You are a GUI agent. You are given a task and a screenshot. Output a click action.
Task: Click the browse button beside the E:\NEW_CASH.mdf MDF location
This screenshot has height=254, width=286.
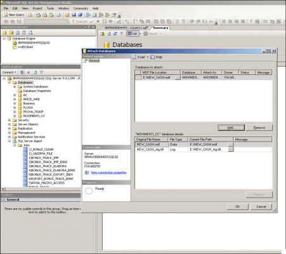(x=178, y=77)
